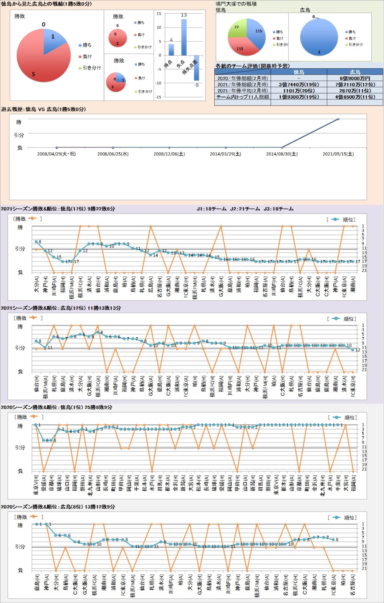Click the orange 勝敗 legend marker in the 2020 徳島 chart

pos(33,416)
